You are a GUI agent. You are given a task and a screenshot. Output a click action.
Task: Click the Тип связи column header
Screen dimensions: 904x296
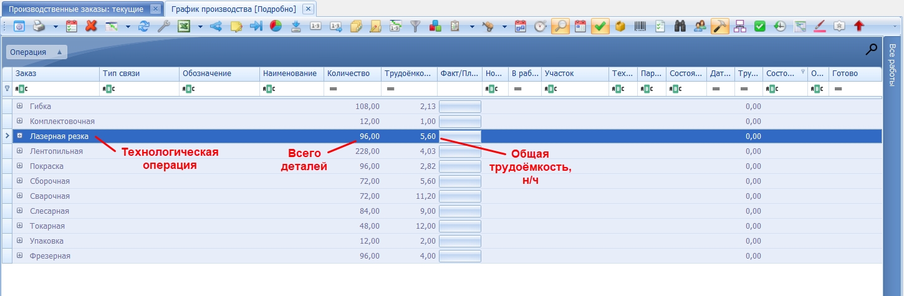coord(140,74)
